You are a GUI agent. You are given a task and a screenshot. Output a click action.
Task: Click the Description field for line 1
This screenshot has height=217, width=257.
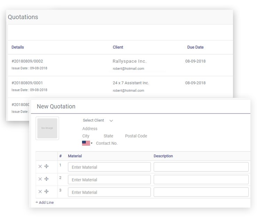pos(201,167)
